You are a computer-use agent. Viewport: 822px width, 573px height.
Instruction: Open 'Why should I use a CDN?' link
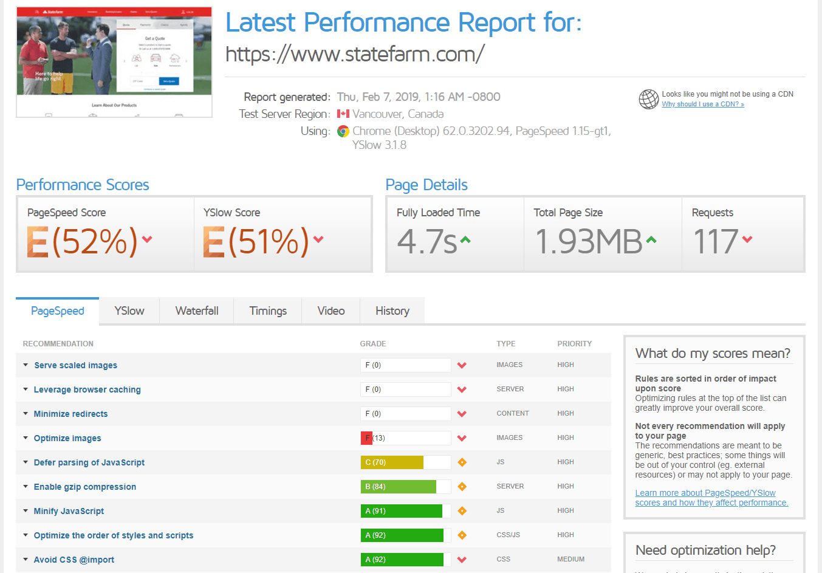click(703, 104)
